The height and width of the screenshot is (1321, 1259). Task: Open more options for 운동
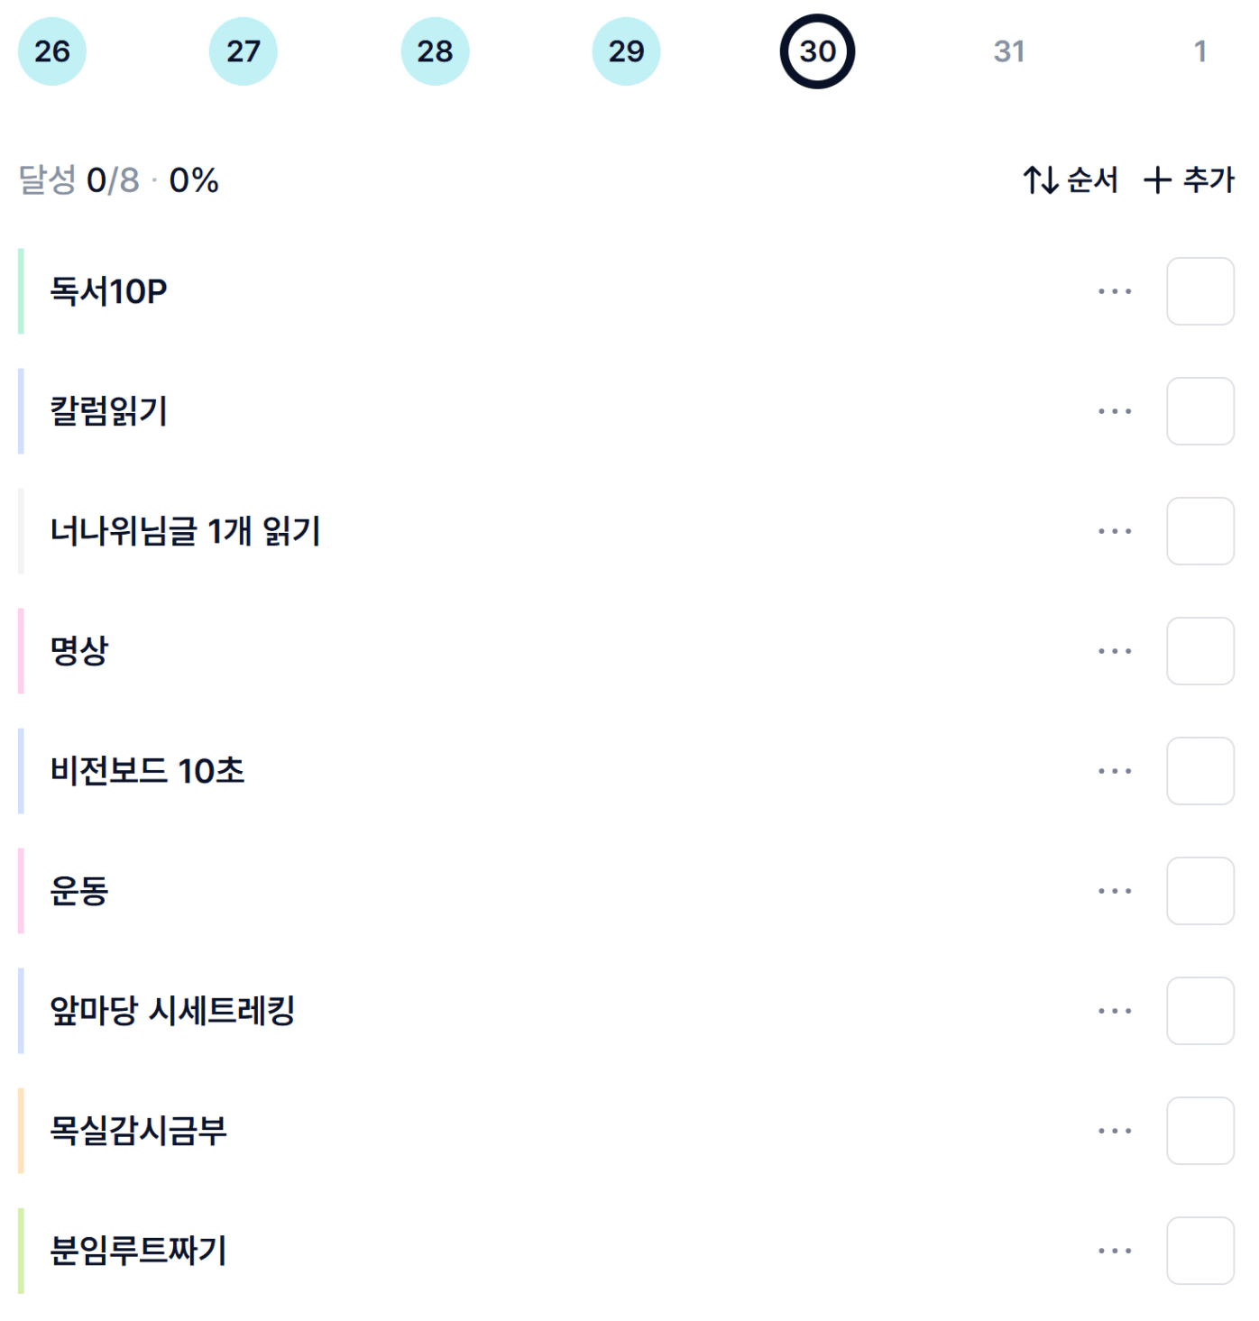coord(1115,891)
